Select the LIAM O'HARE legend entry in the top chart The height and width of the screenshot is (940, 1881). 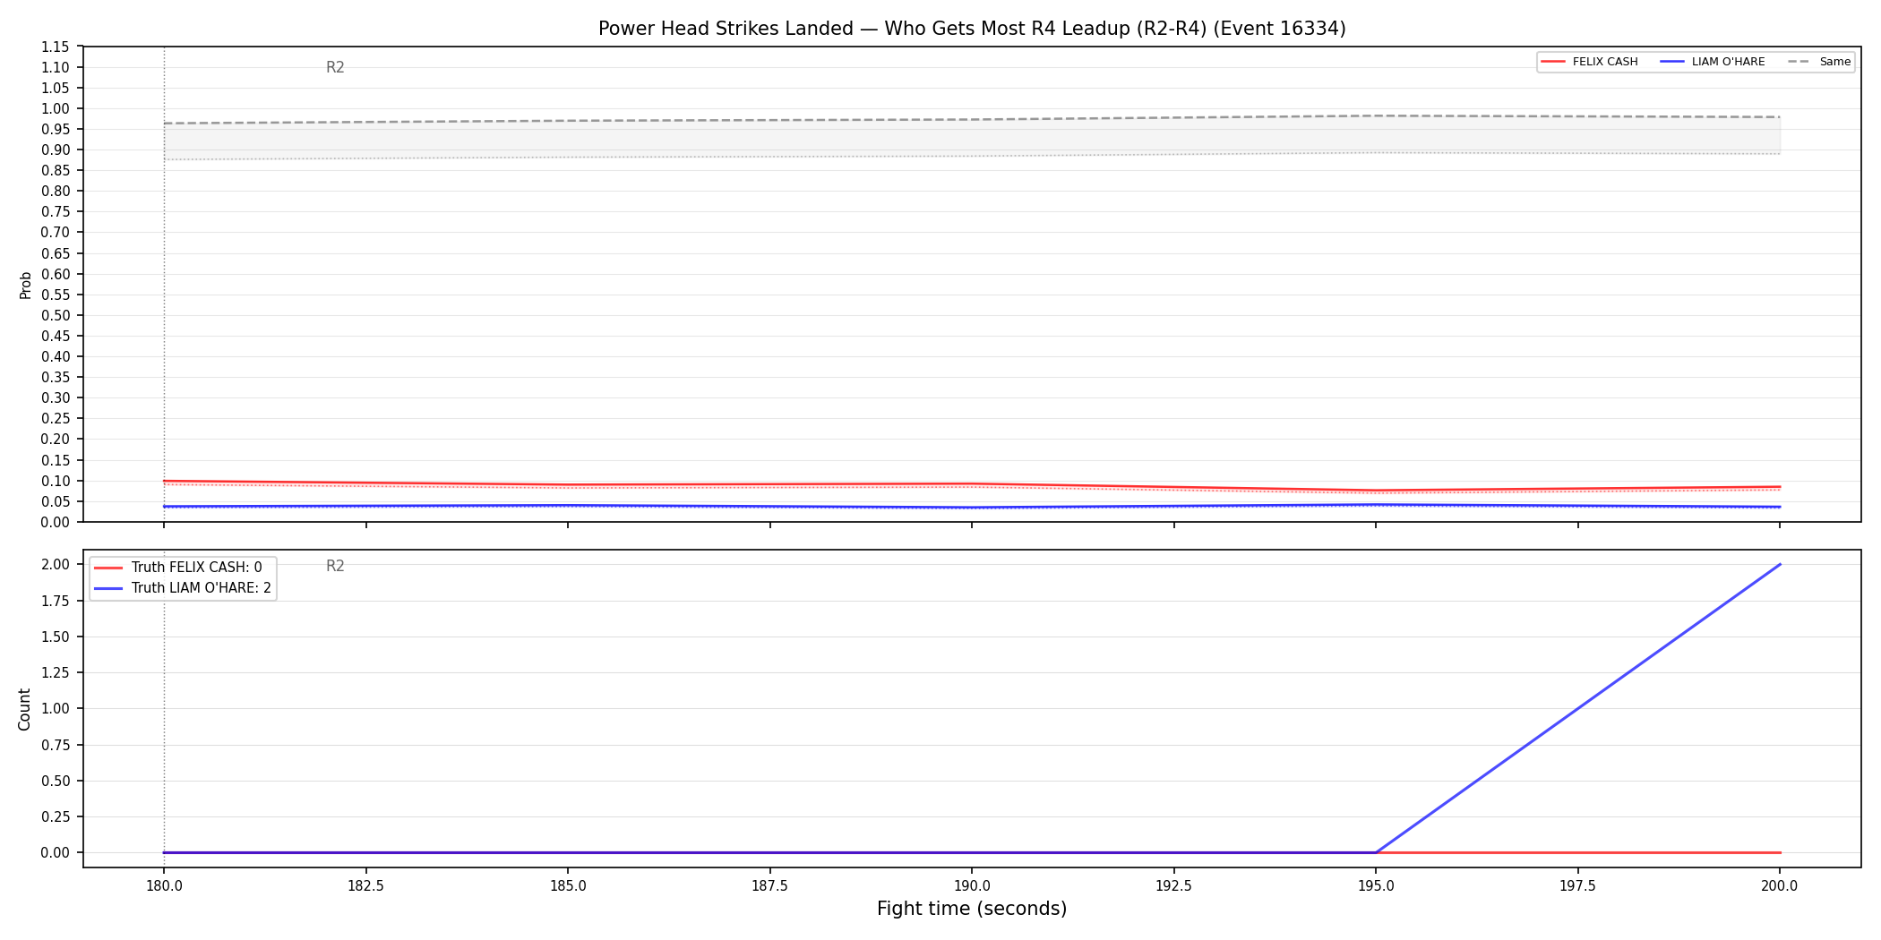tap(1713, 62)
